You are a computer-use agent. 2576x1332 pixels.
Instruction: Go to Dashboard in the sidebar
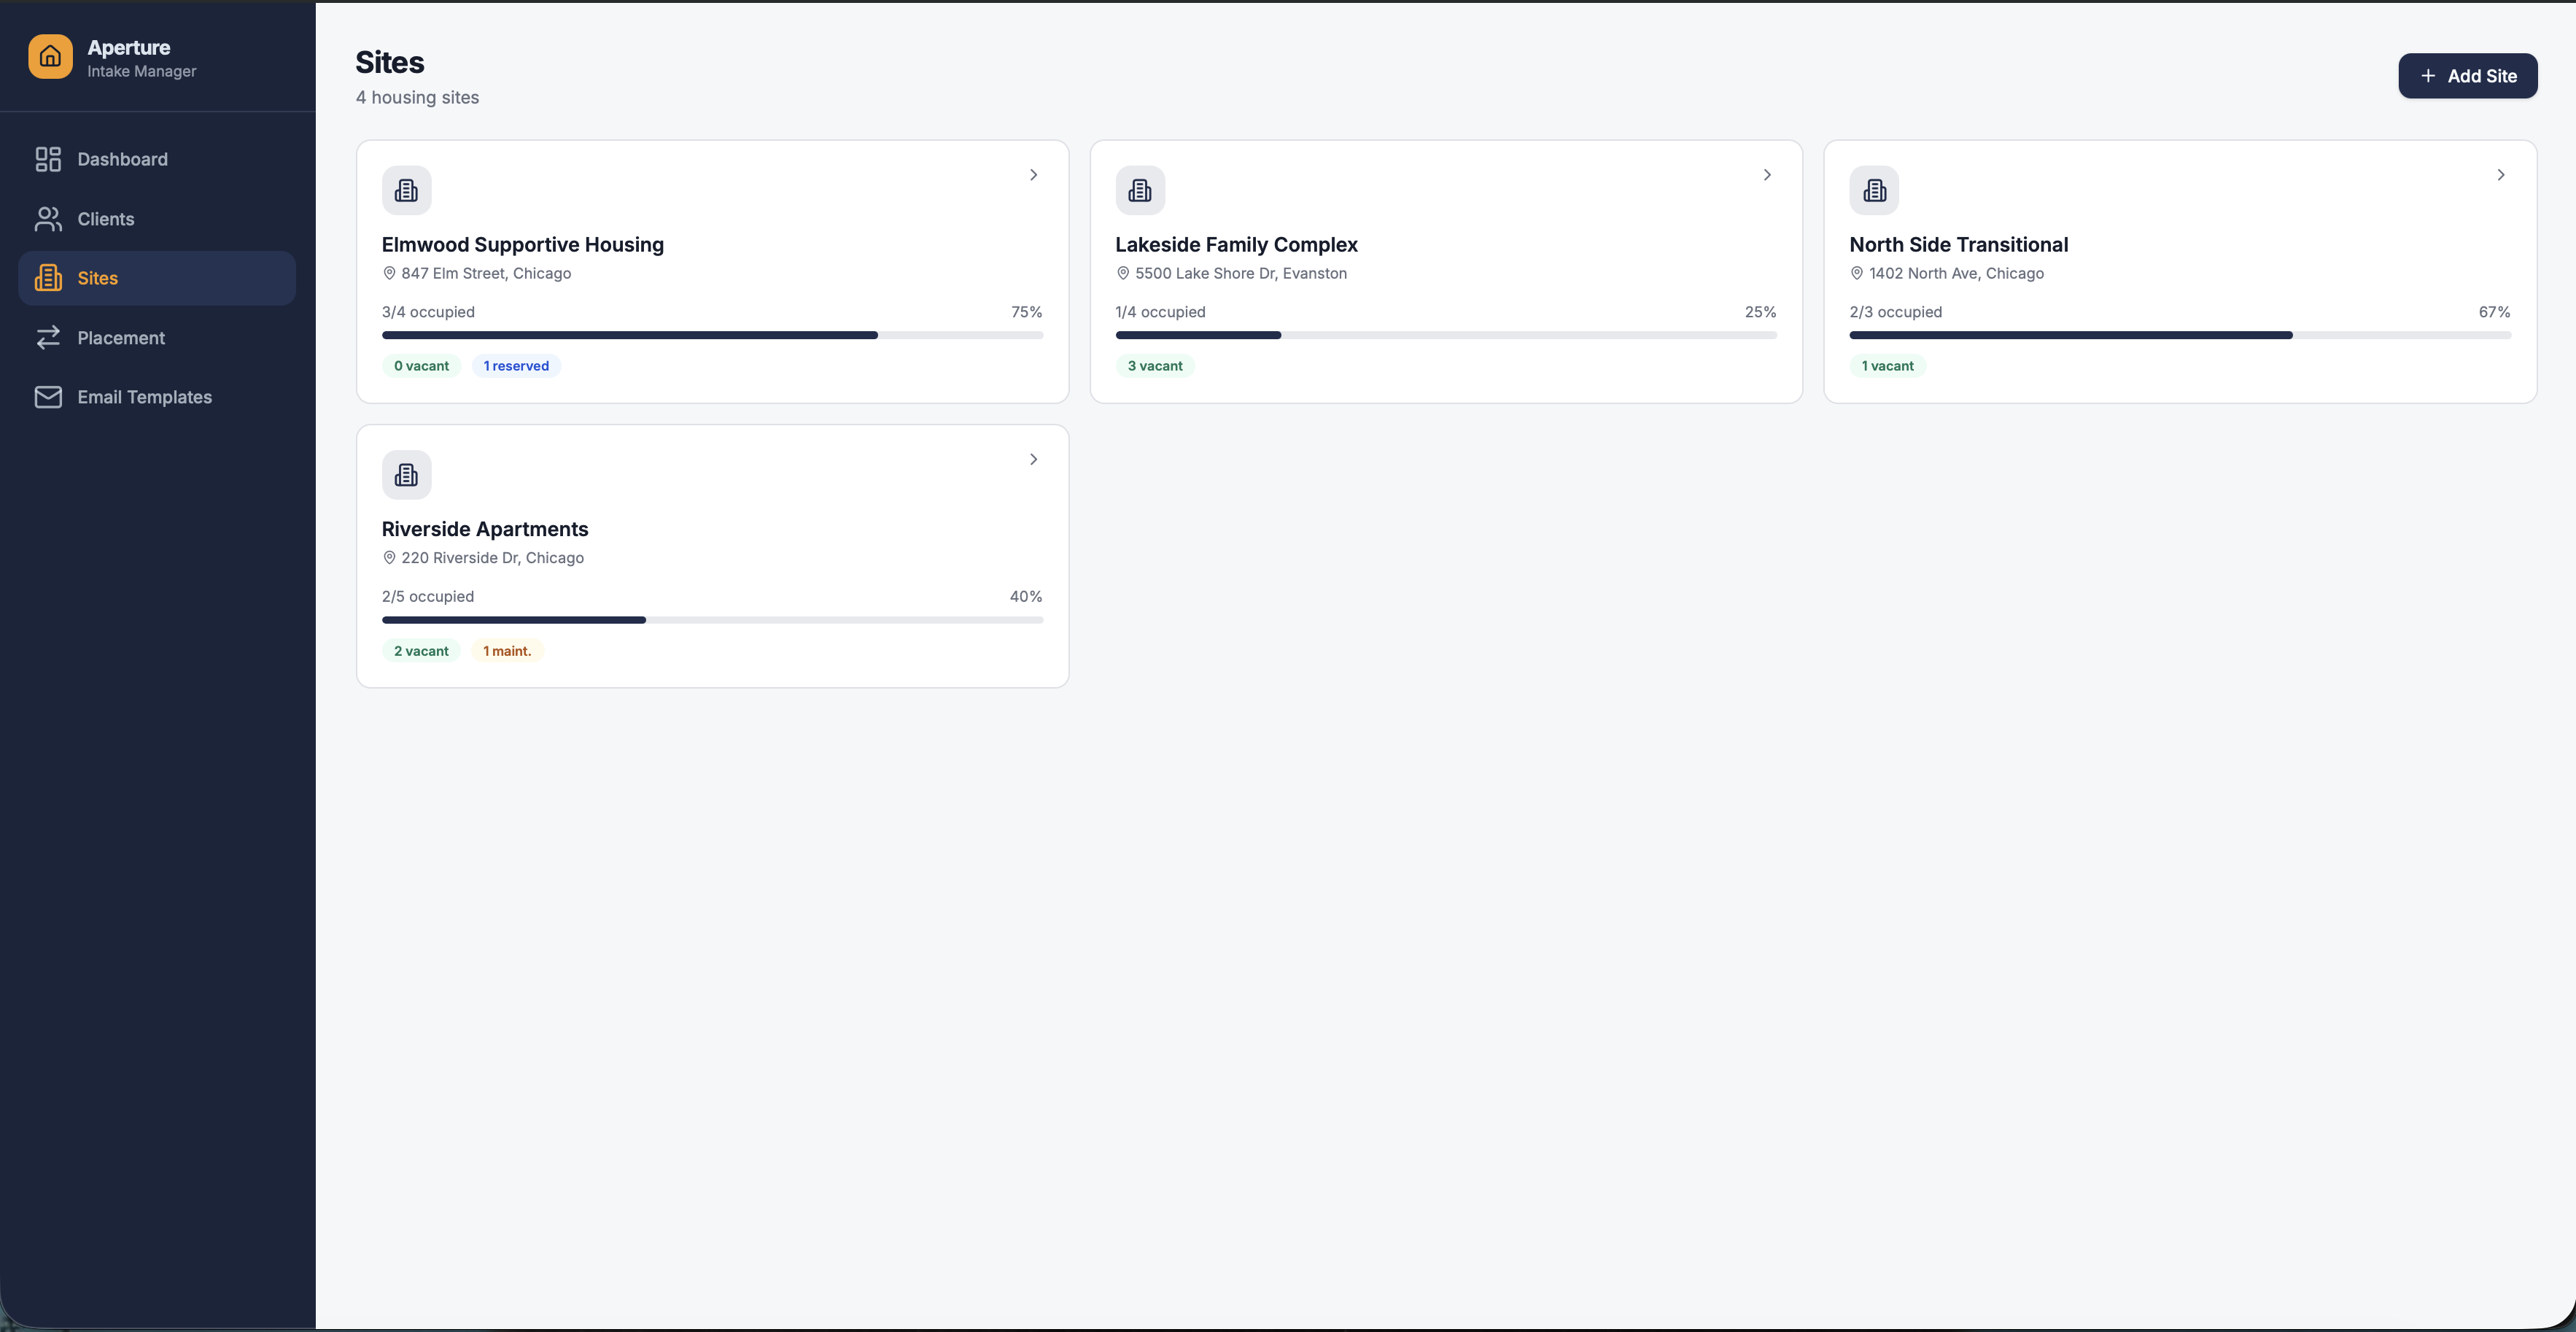click(157, 159)
